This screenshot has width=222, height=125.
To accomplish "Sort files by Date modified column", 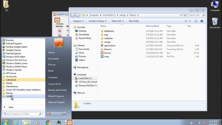I will [x=152, y=26].
